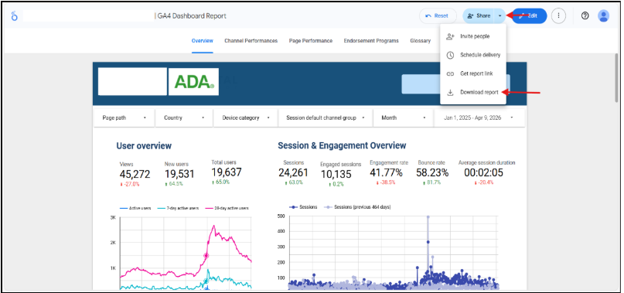Switch to Page Performance tab
Viewport: 624px width, 293px height.
pos(310,41)
